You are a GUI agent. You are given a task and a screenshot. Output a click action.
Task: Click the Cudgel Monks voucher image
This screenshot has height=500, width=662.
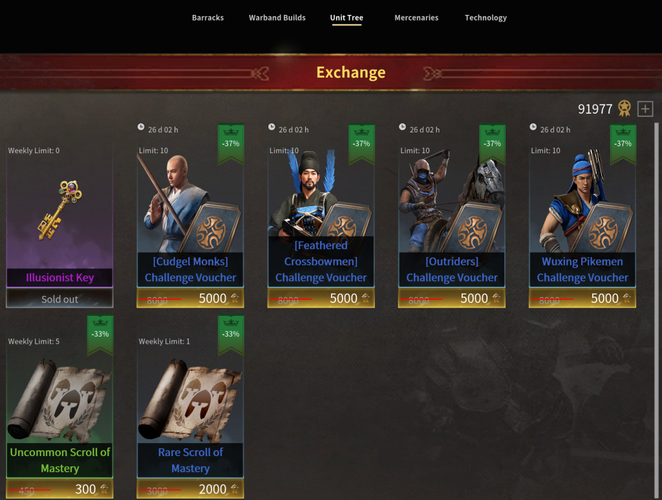(x=190, y=203)
